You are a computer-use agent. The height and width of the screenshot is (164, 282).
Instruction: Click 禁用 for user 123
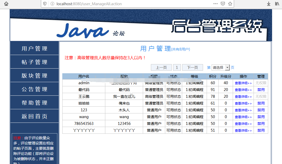(261, 110)
